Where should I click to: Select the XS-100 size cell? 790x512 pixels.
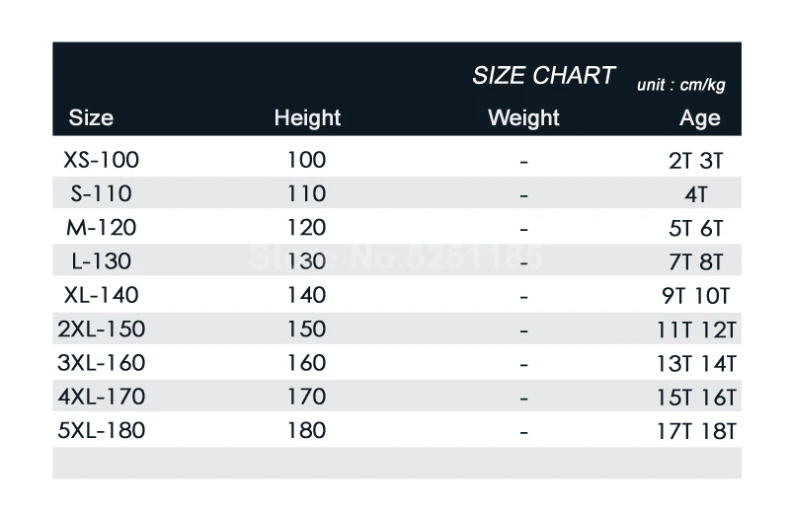coord(101,160)
